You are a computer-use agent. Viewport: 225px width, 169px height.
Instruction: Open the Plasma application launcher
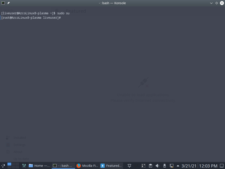[3, 166]
